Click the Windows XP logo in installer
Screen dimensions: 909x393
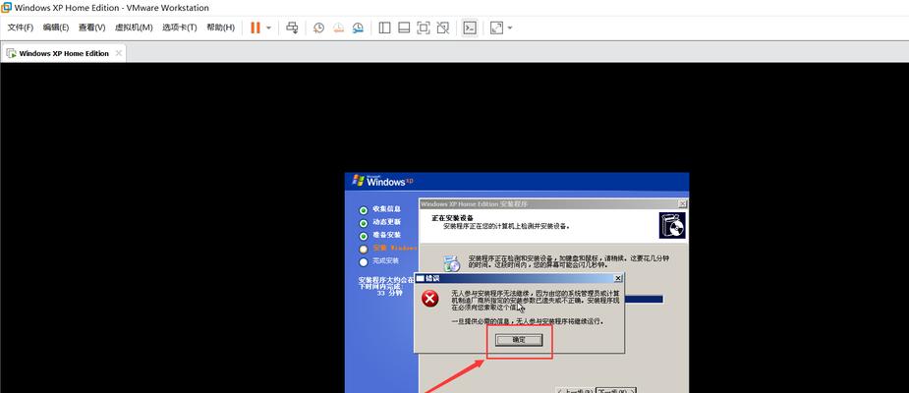pyautogui.click(x=382, y=180)
